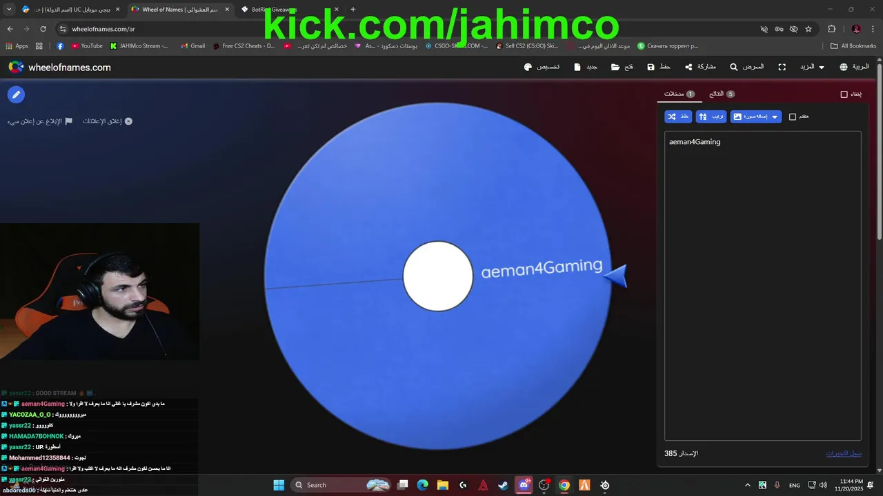The width and height of the screenshot is (883, 496).
Task: Open Google Chrome taskbar icon
Action: (x=564, y=485)
